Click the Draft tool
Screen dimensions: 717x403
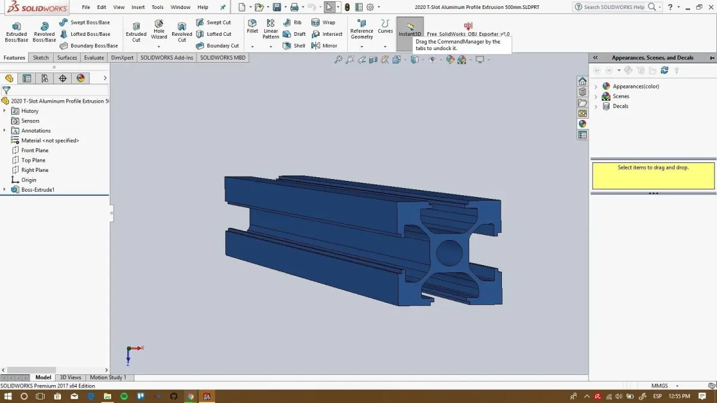tap(294, 34)
